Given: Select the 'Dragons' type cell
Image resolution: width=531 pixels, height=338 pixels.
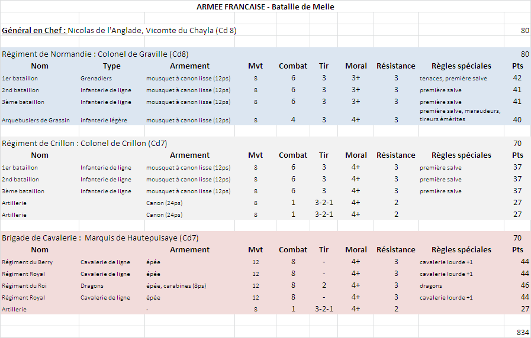Looking at the screenshot, I should click(x=92, y=286).
